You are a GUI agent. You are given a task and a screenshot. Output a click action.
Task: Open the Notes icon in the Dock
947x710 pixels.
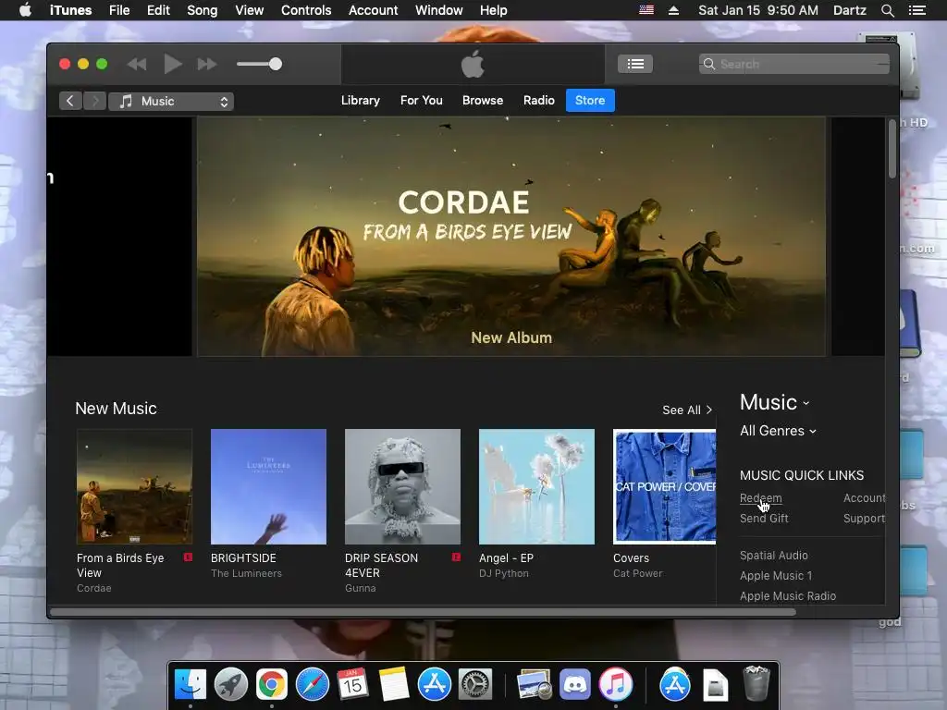[393, 684]
